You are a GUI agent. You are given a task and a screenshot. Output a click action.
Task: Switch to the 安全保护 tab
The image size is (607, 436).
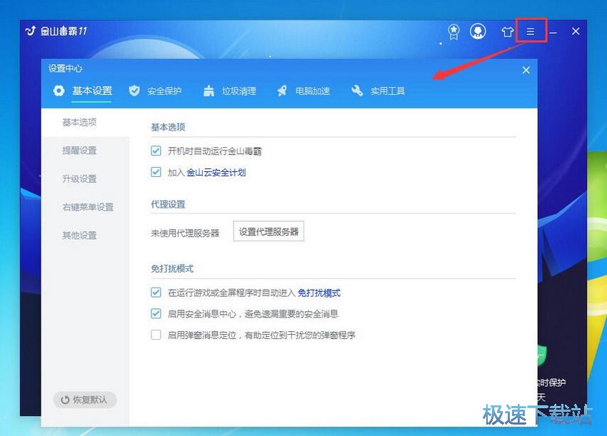[x=164, y=91]
